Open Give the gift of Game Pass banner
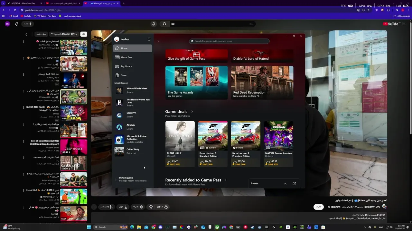Viewport: 412px width, 231px height. (196, 56)
